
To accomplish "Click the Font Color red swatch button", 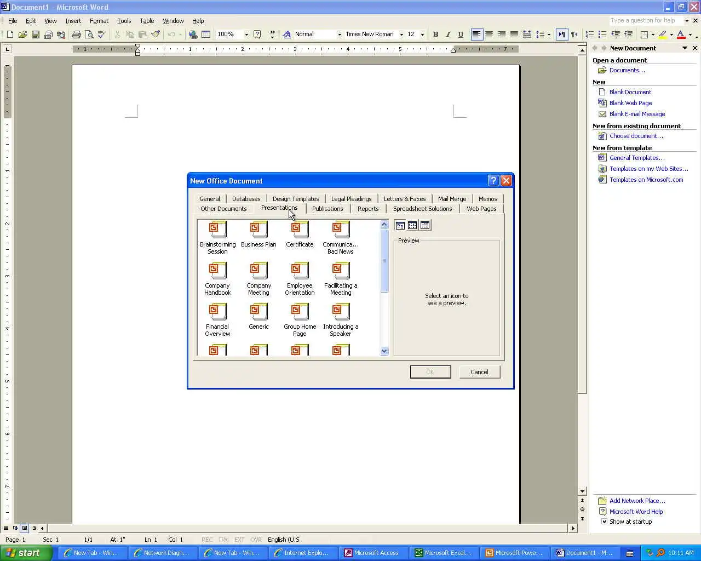I will tap(681, 35).
